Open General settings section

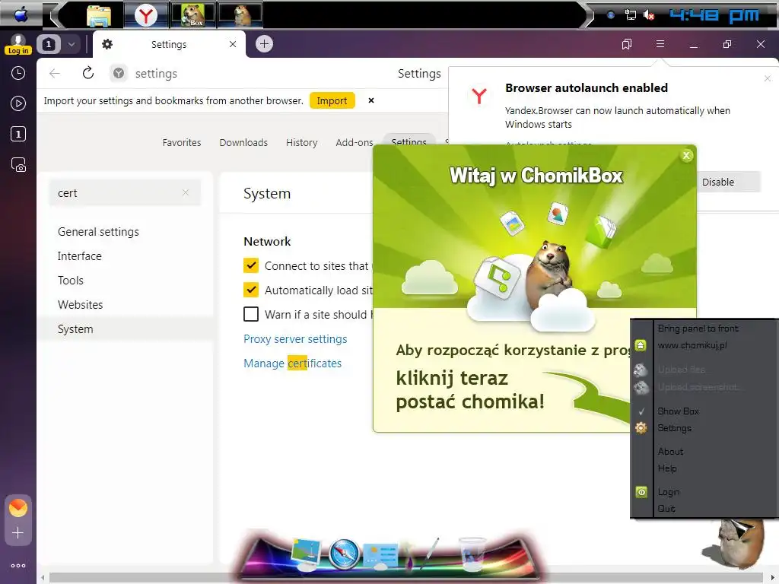click(x=98, y=231)
